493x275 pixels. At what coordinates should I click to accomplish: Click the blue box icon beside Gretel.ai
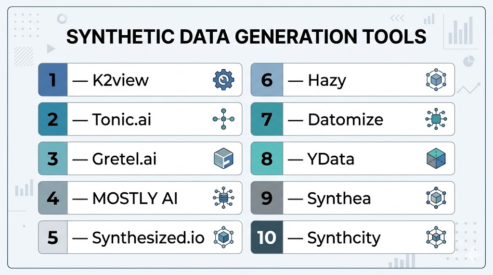(x=223, y=159)
